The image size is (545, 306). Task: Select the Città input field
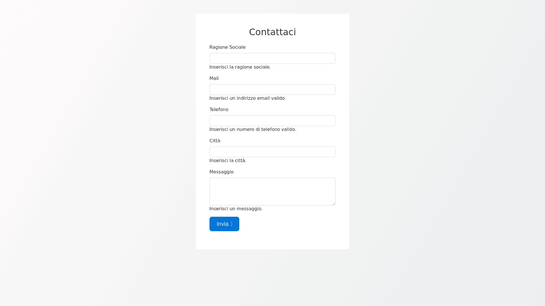(272, 152)
